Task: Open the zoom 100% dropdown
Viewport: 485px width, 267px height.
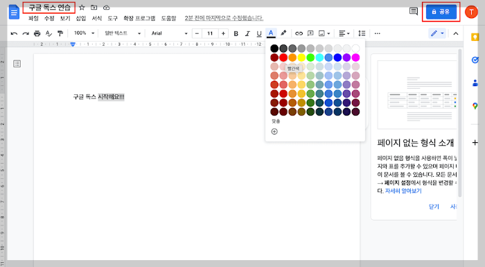Action: click(x=84, y=33)
